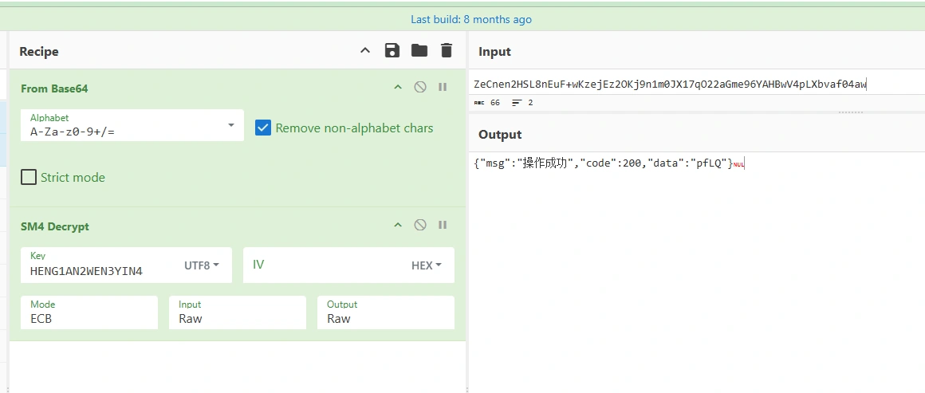Disable the From Base64 operation
Image resolution: width=925 pixels, height=393 pixels.
420,88
